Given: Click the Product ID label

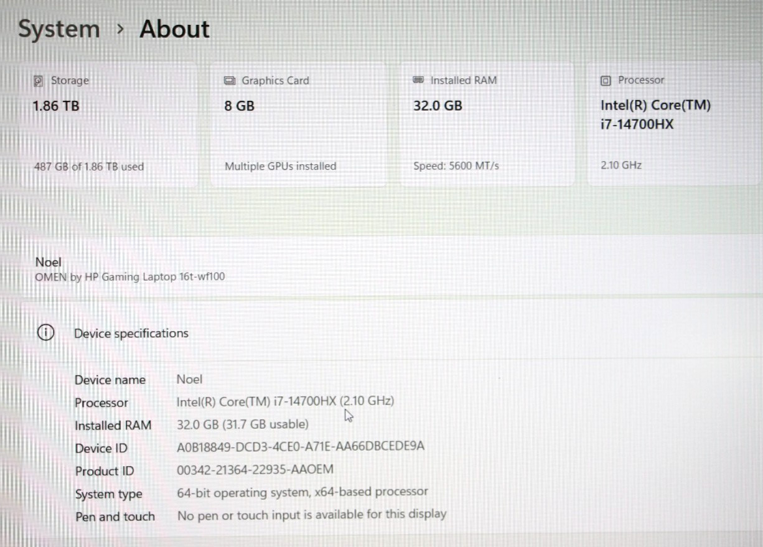Looking at the screenshot, I should click(105, 471).
